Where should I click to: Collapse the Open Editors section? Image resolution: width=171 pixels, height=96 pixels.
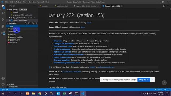[x=7, y=10]
